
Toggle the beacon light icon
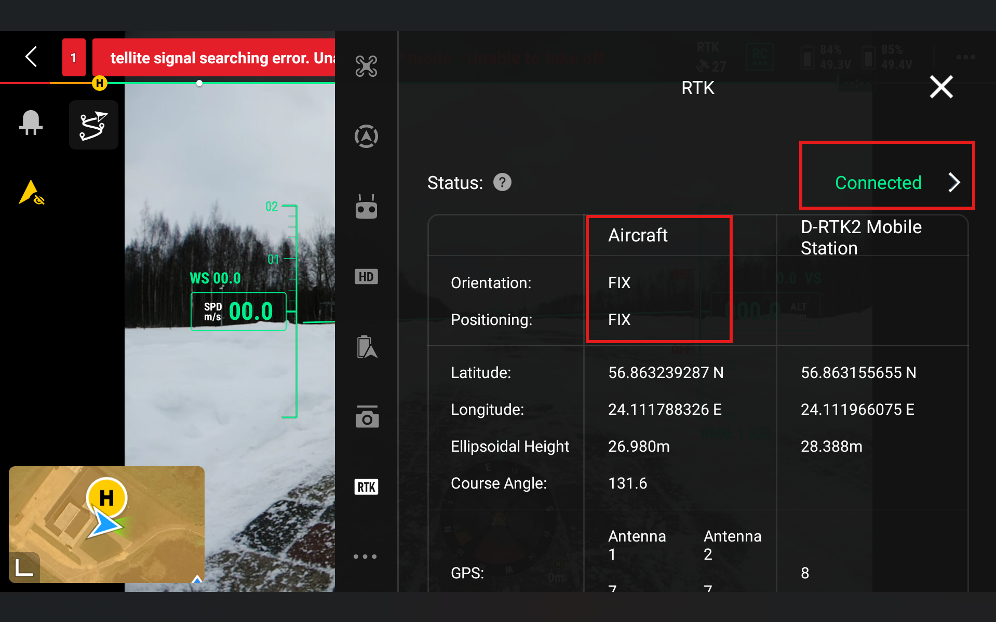31,124
